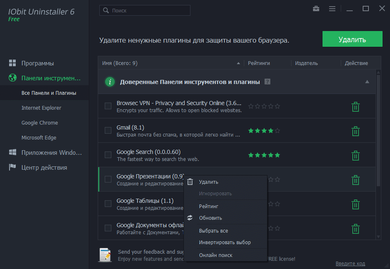
Task: Click the globe icon for Панели инструментов
Action: click(12, 78)
